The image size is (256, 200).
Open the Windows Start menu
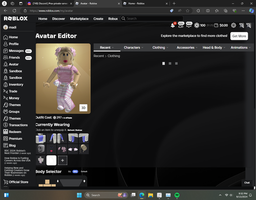[79, 195]
